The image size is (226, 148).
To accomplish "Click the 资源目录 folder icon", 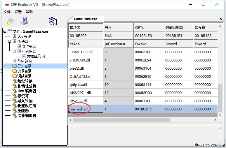I will 15,71.
